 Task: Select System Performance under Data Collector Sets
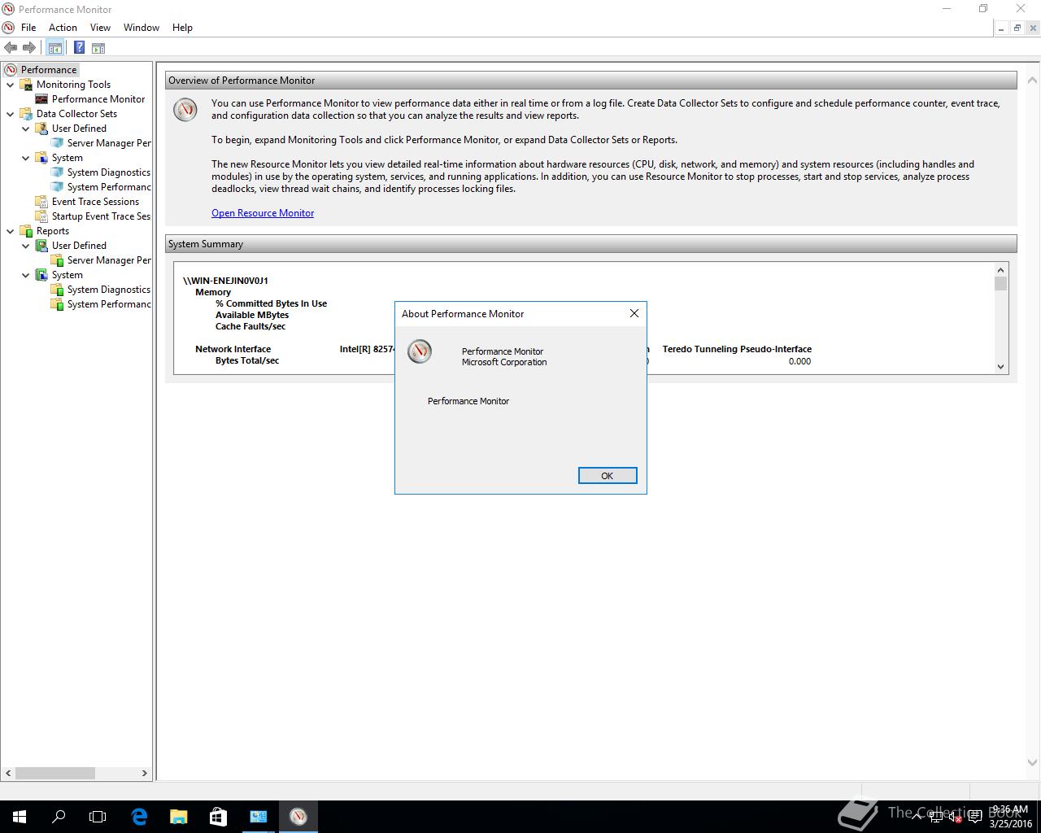pyautogui.click(x=109, y=187)
